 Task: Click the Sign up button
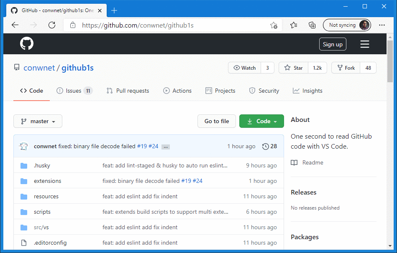[333, 44]
